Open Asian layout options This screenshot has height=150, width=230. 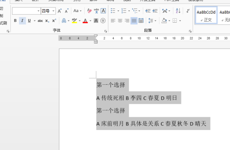click(x=165, y=11)
